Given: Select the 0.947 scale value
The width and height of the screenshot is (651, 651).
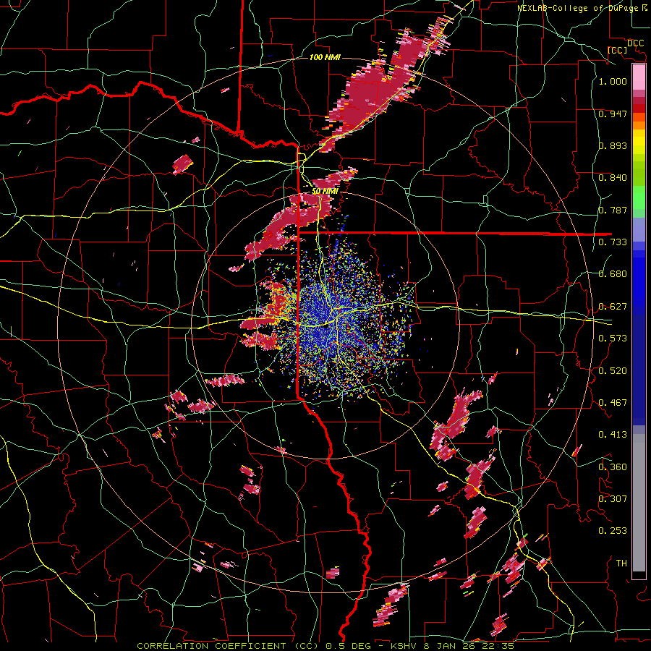Looking at the screenshot, I should 613,114.
